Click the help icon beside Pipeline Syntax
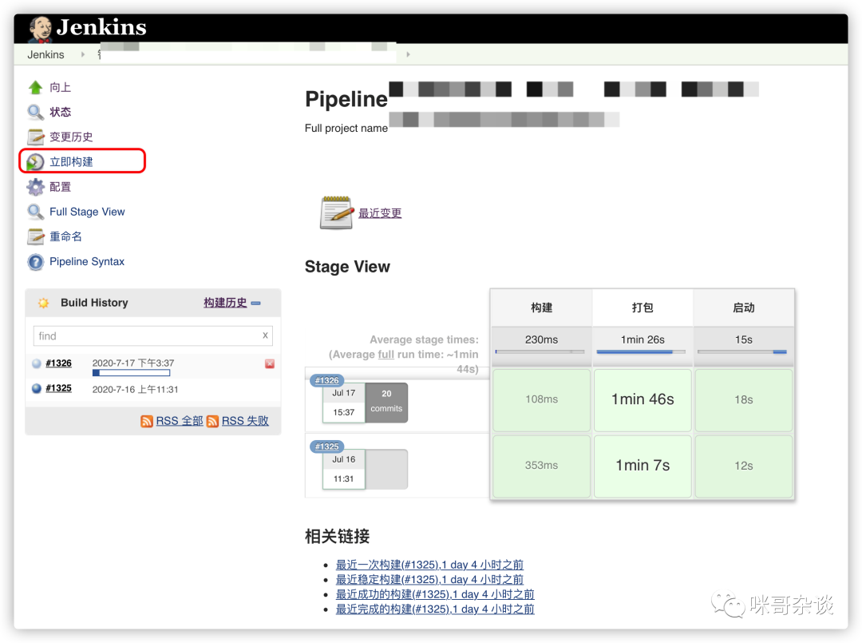 (36, 262)
